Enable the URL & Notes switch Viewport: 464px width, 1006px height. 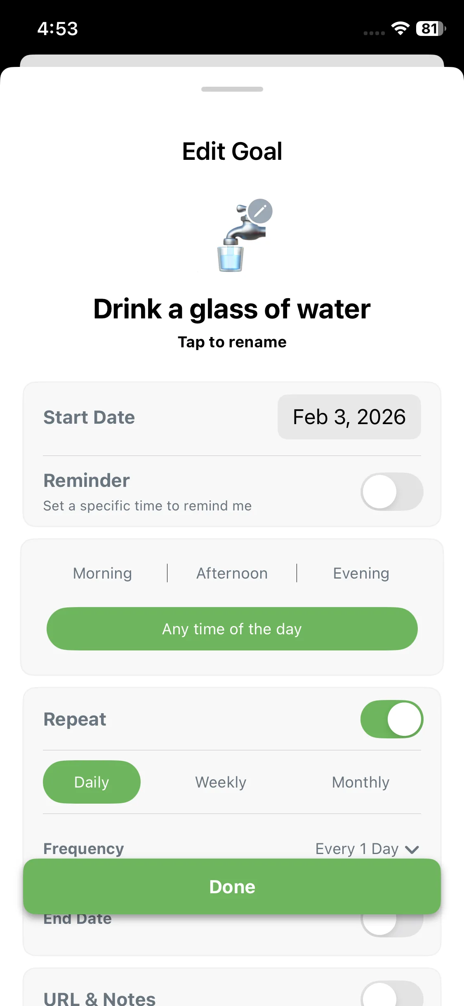[391, 995]
